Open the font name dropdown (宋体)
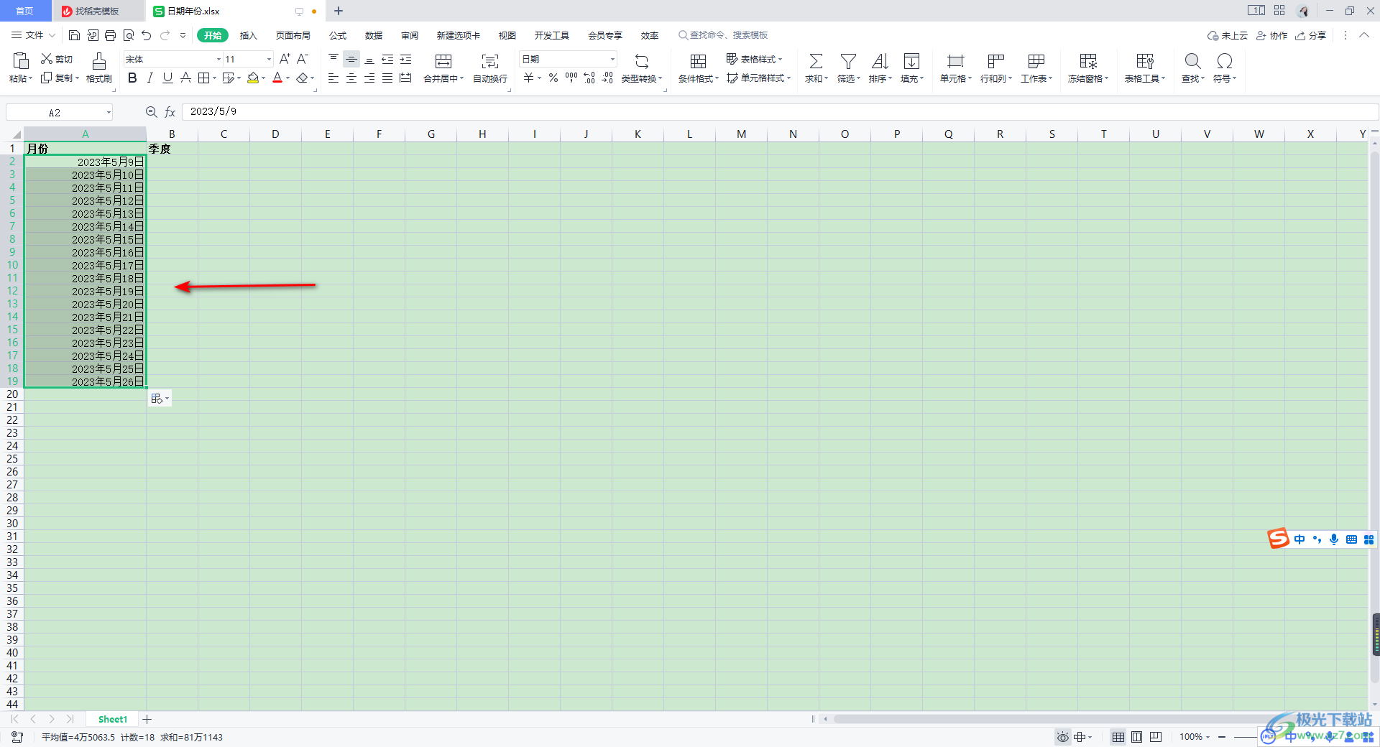 click(218, 60)
